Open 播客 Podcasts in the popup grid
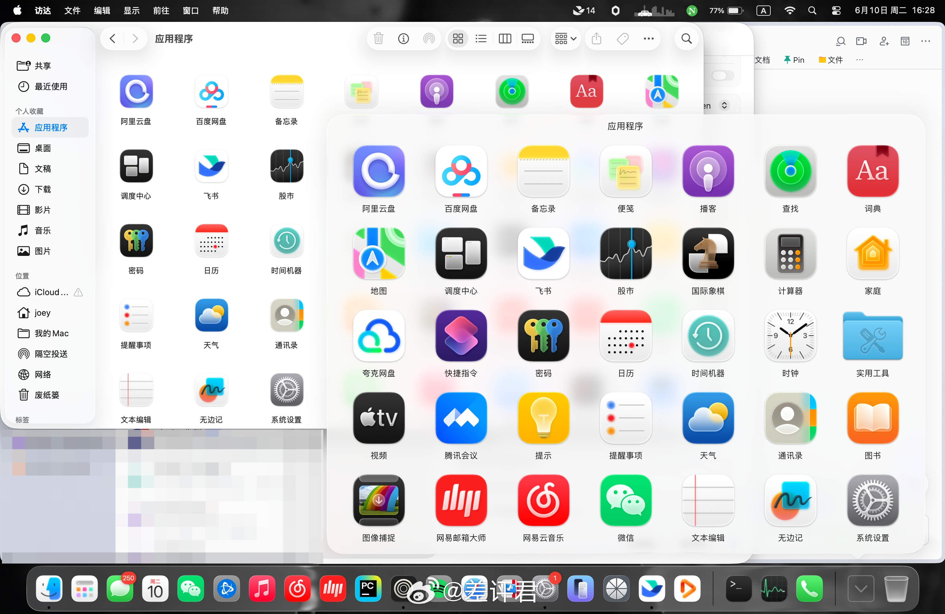945x614 pixels. coord(708,171)
